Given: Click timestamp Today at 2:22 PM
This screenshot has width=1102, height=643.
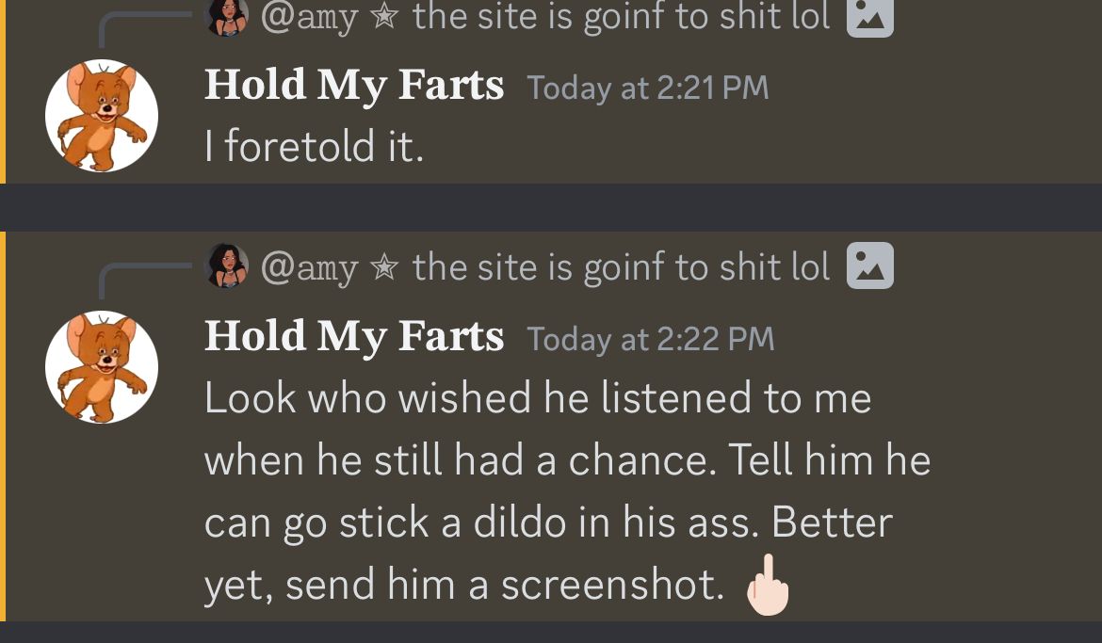Looking at the screenshot, I should tap(651, 340).
